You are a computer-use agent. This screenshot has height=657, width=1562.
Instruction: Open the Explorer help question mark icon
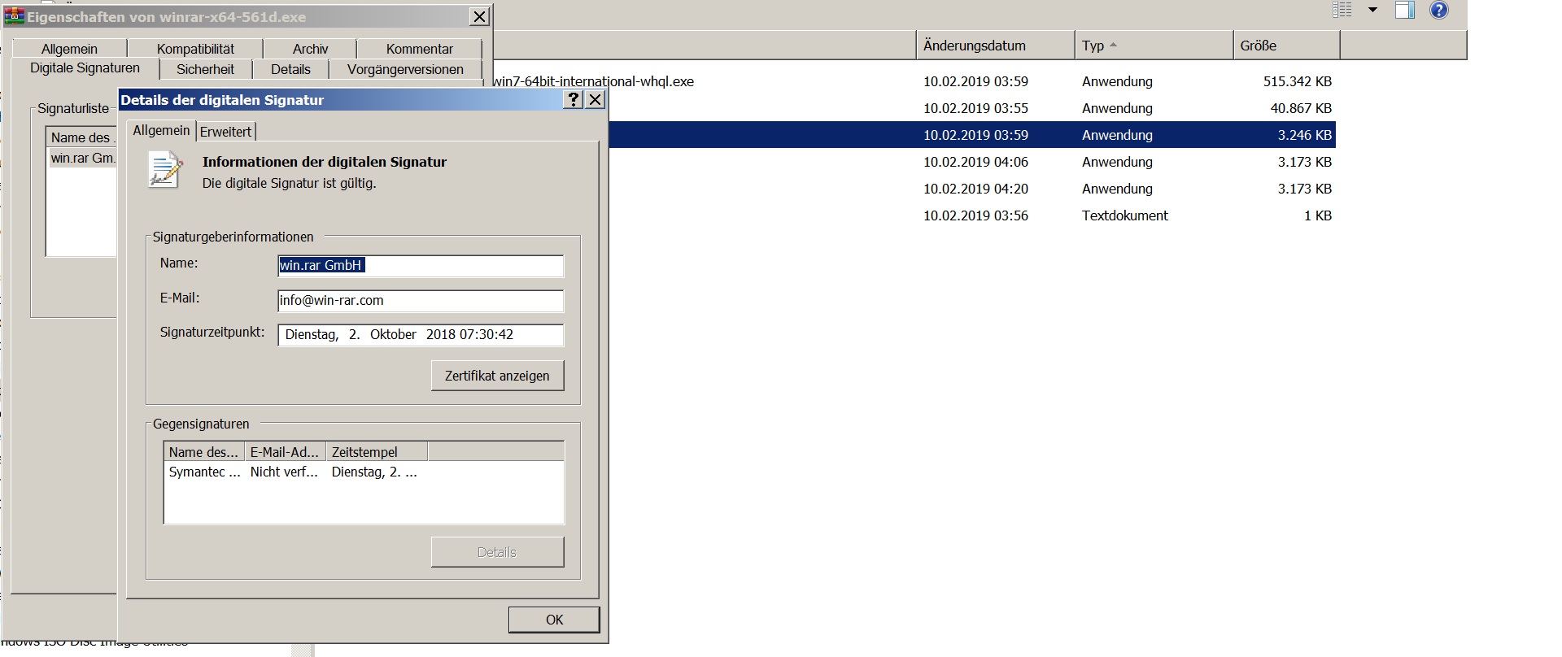tap(1439, 11)
